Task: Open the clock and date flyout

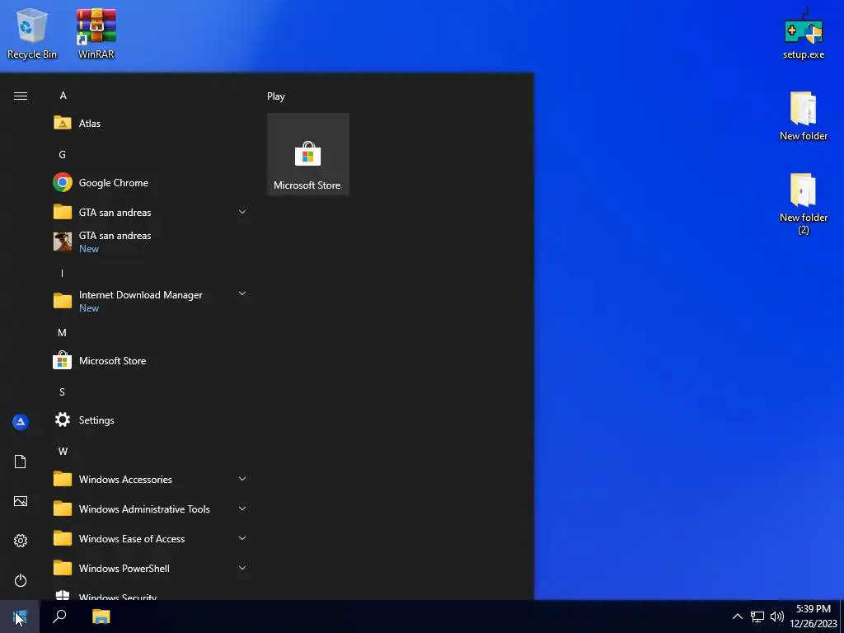Action: click(x=813, y=617)
